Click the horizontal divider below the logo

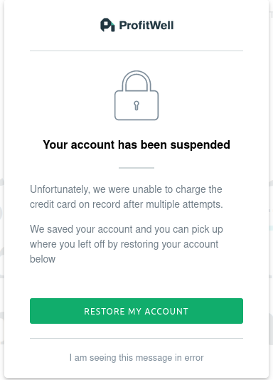(136, 51)
